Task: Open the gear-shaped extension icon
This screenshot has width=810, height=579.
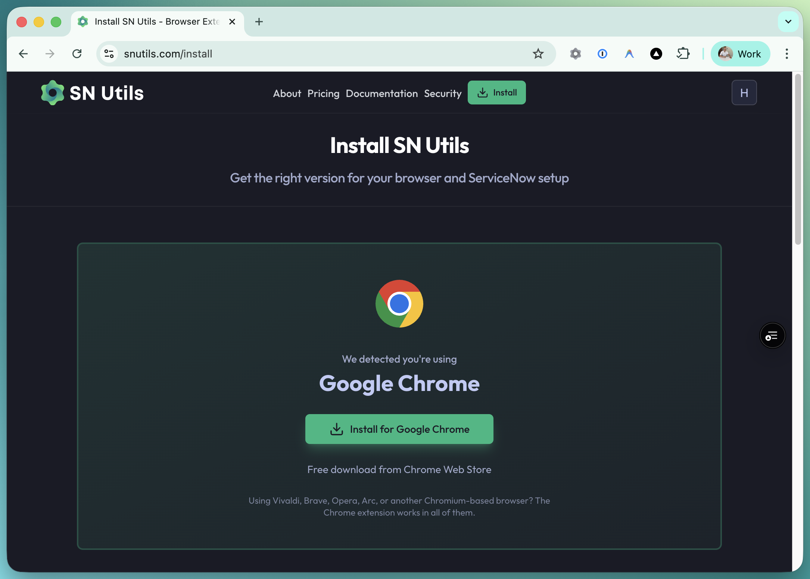Action: coord(575,54)
